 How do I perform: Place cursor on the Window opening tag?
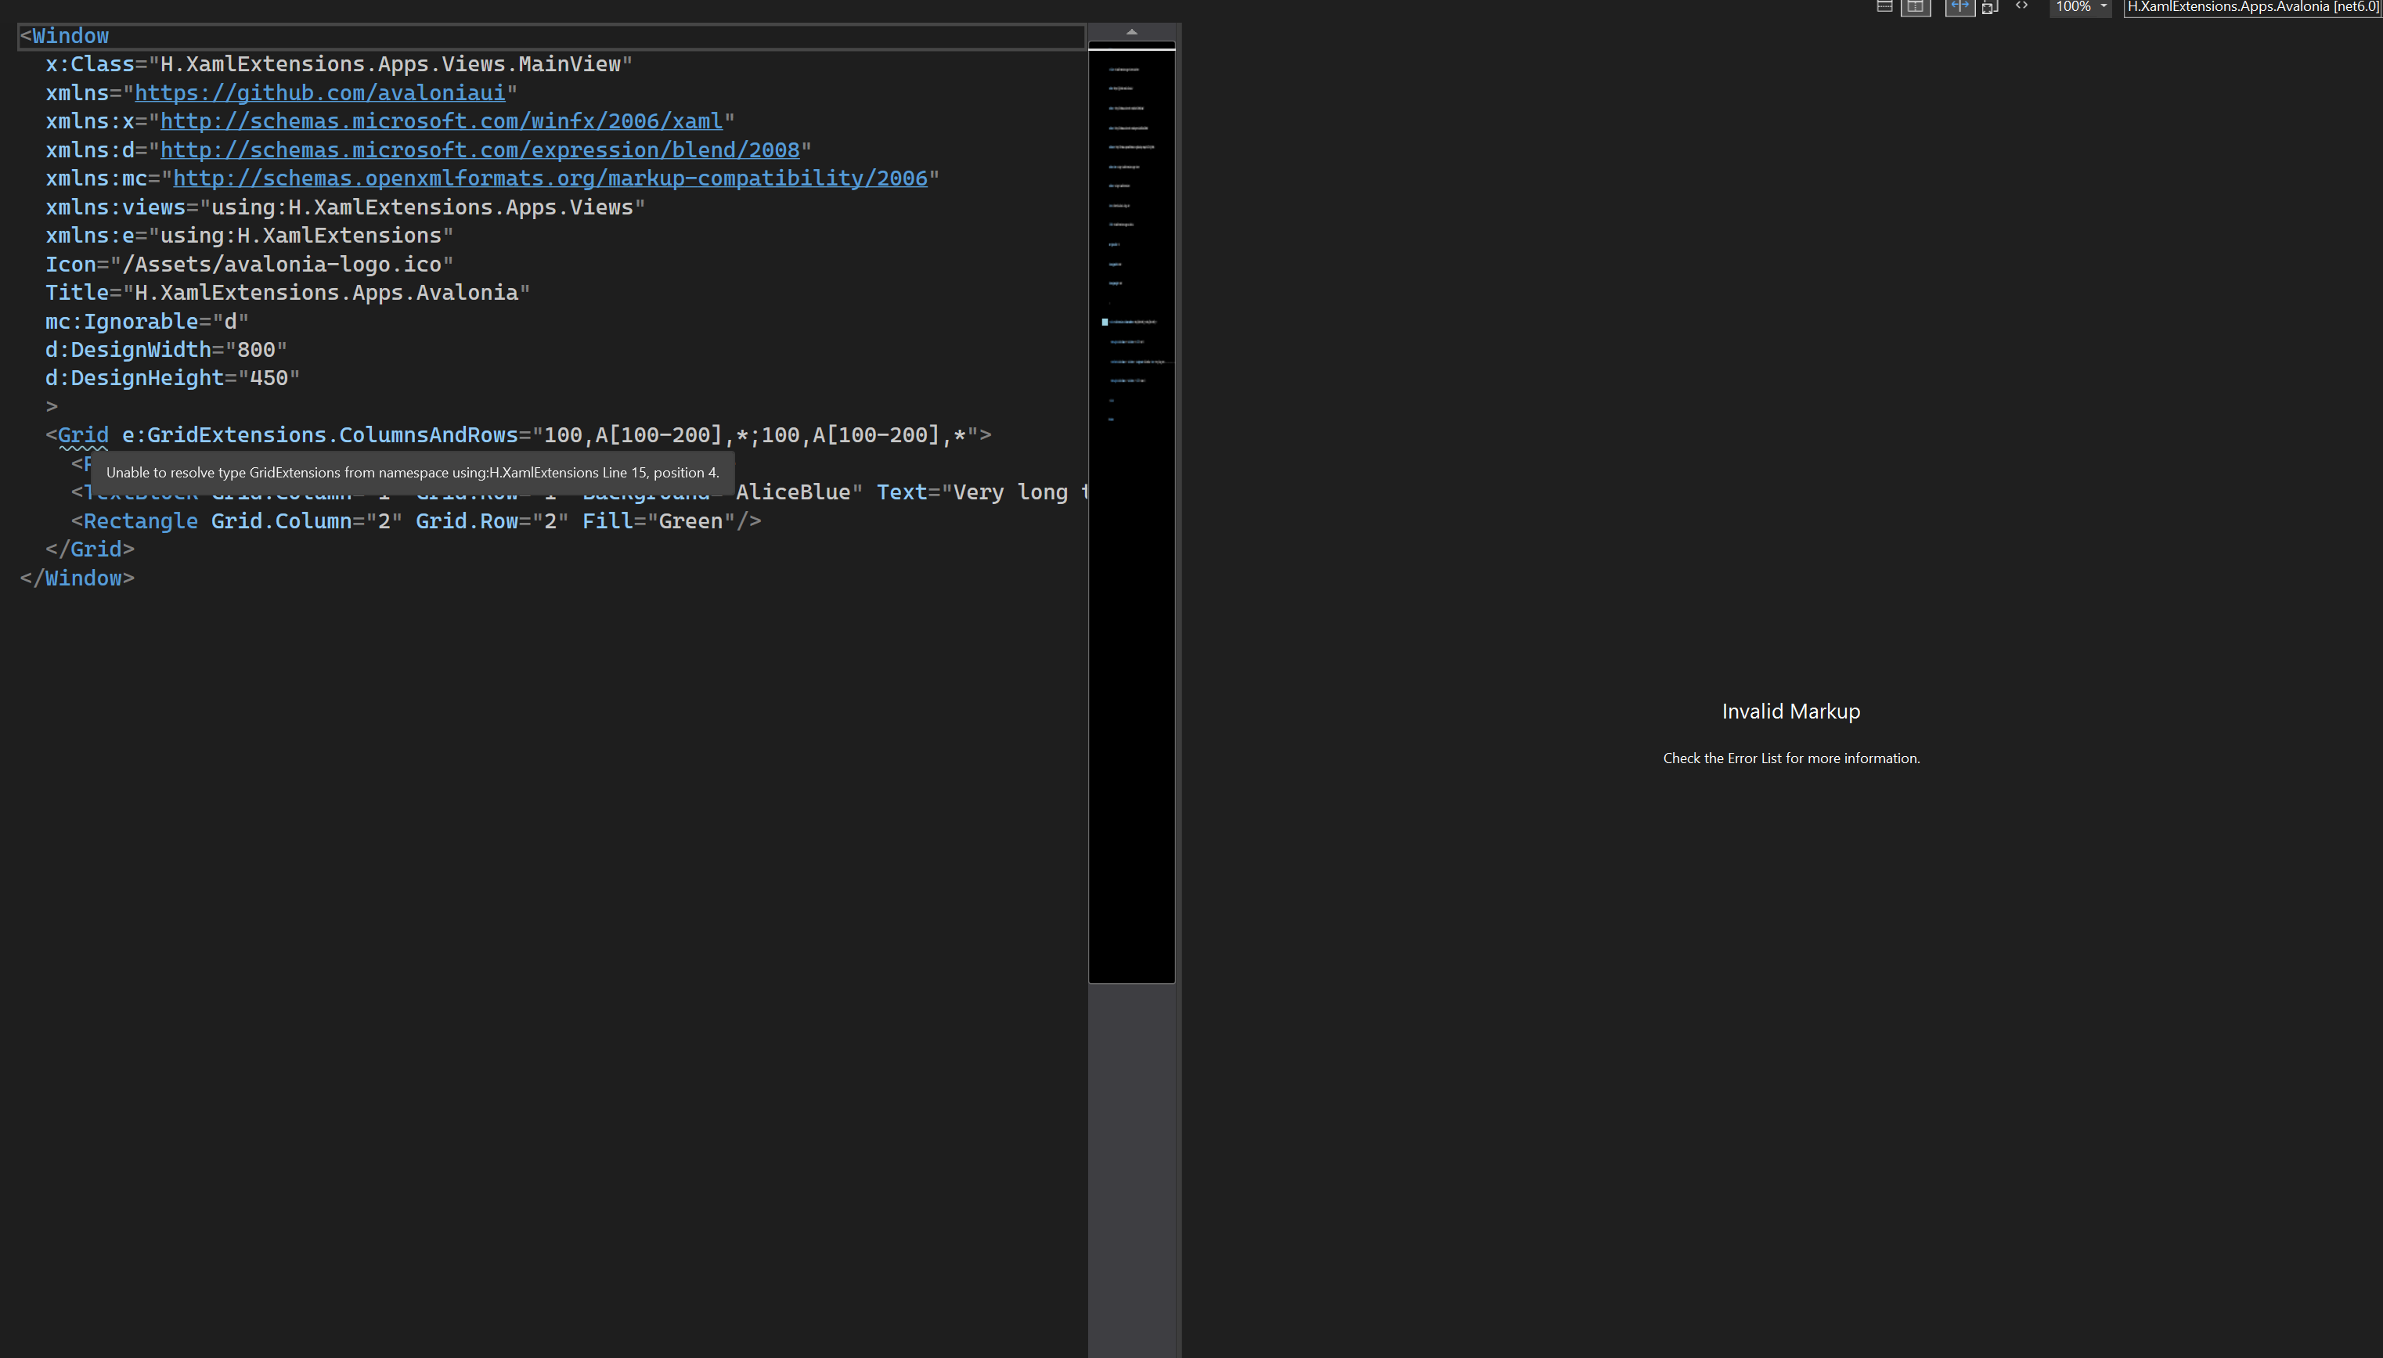click(x=70, y=36)
